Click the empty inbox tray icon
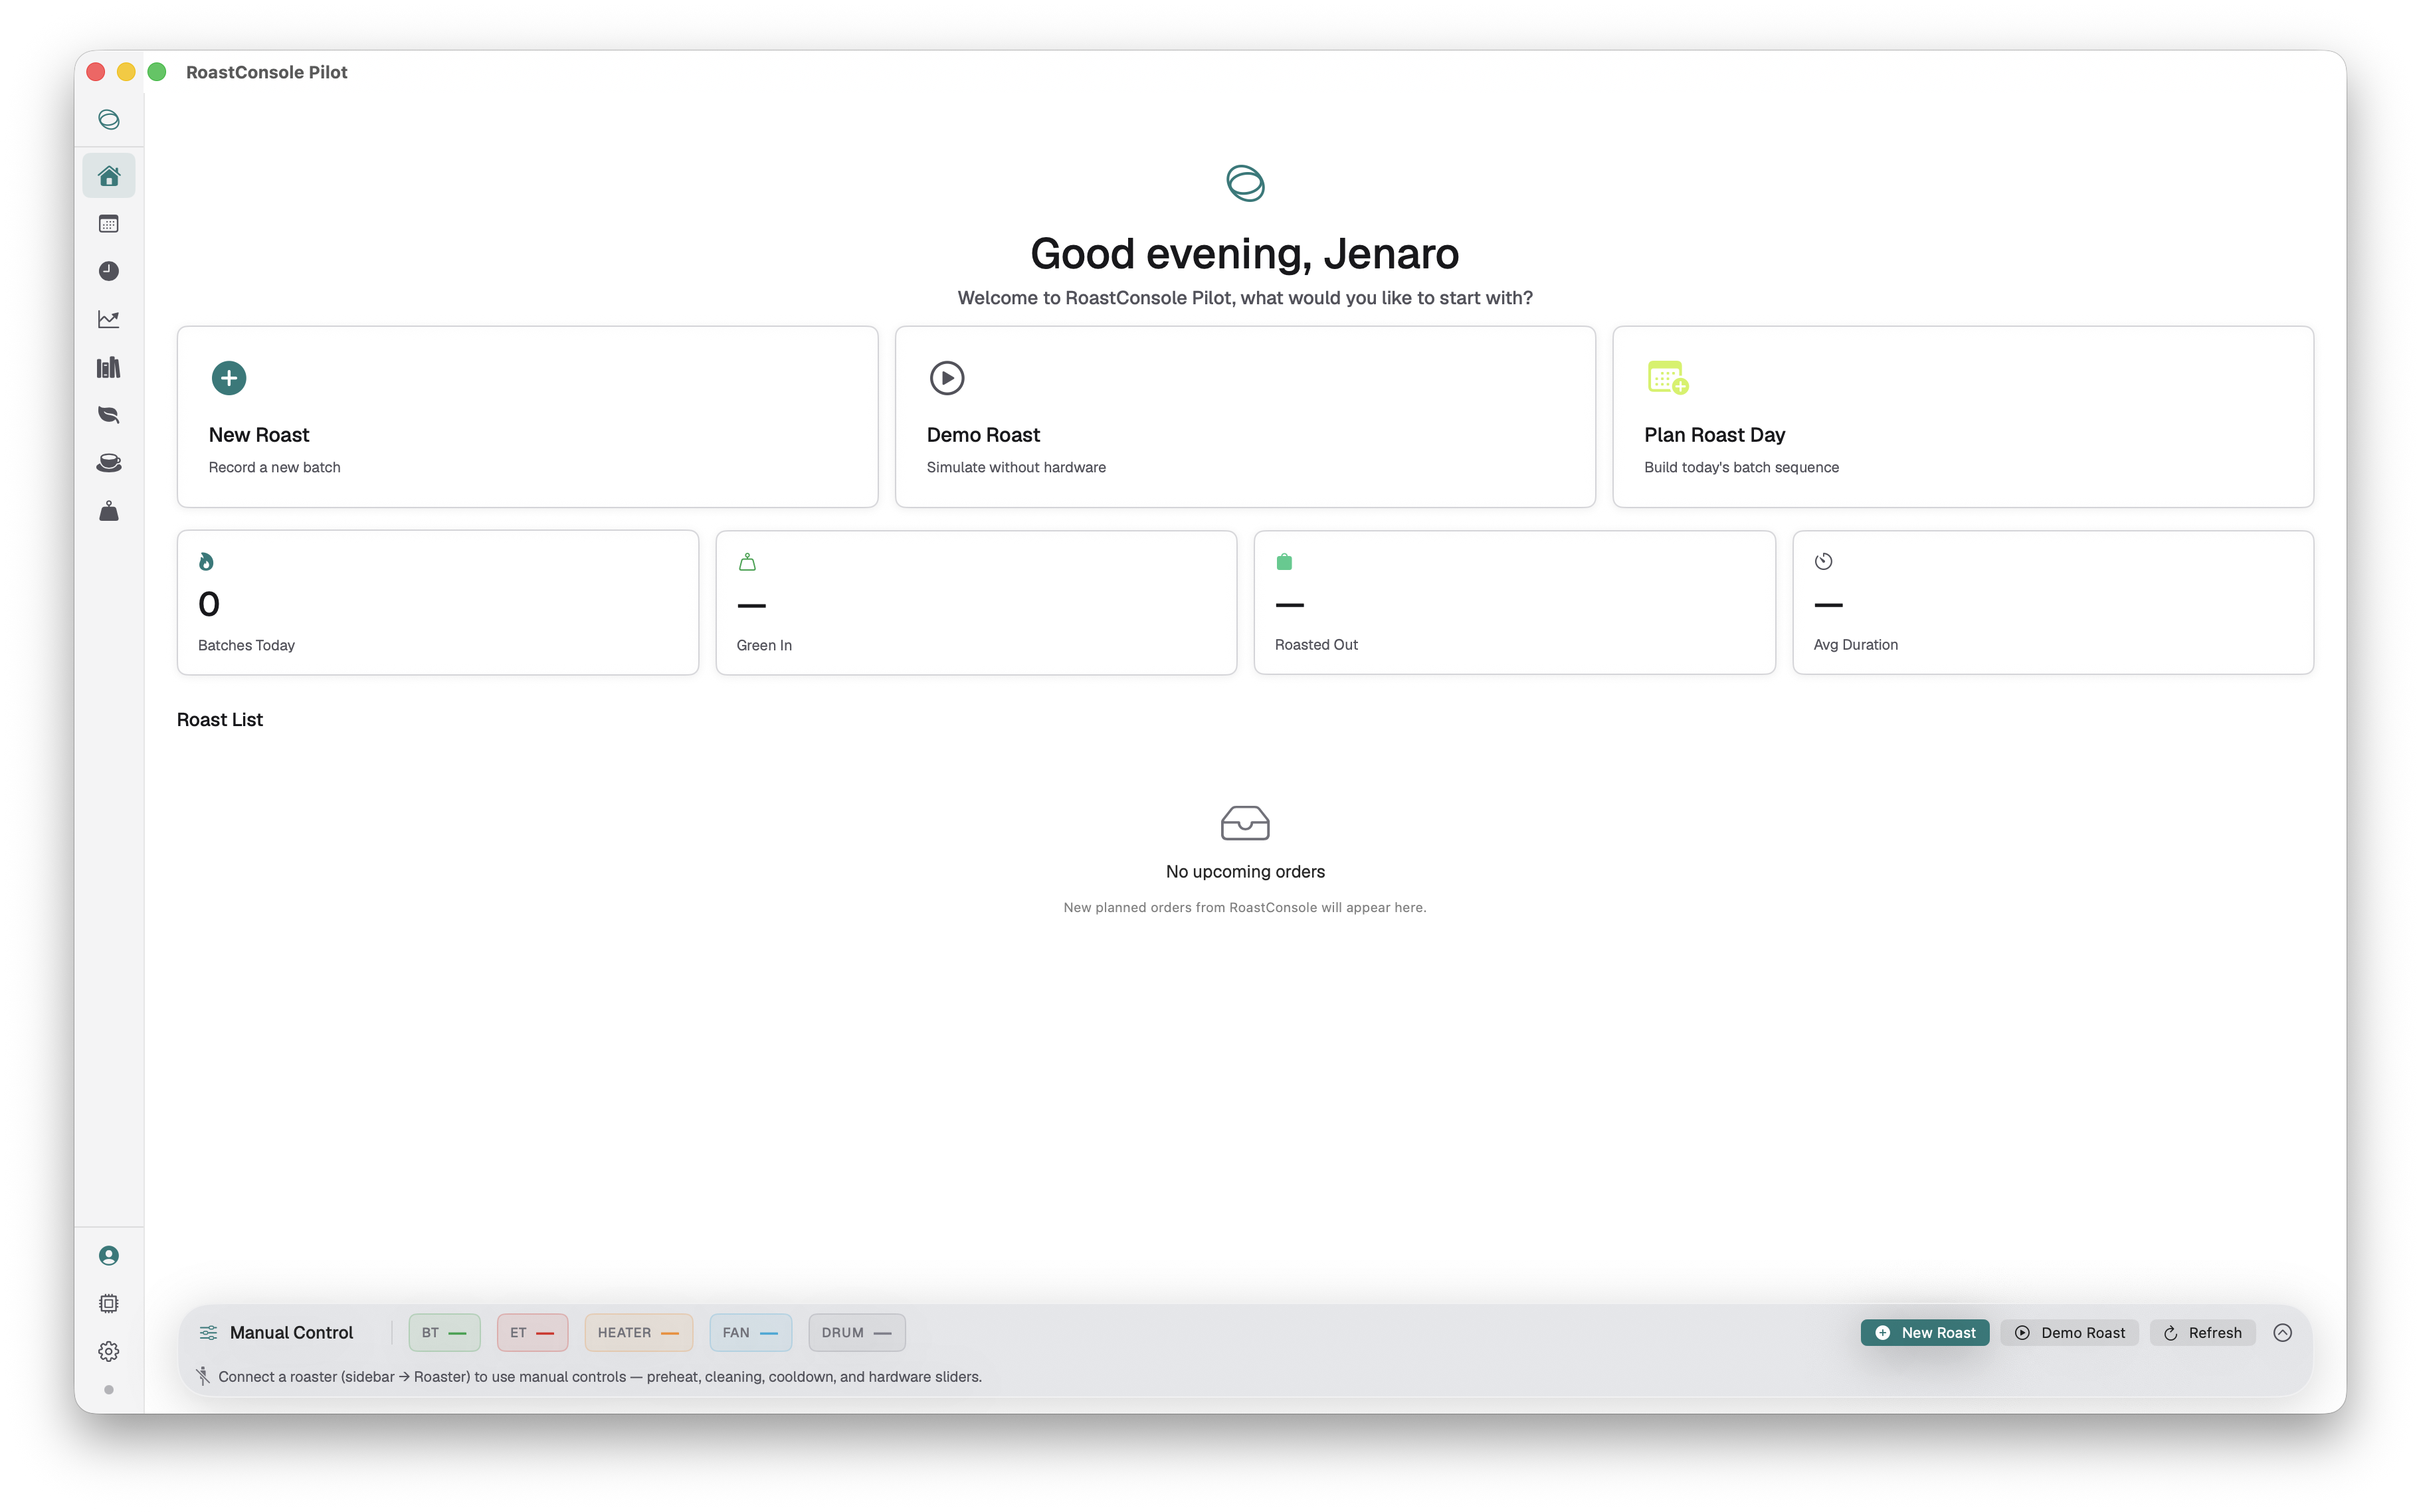This screenshot has height=1512, width=2421. coord(1245,823)
